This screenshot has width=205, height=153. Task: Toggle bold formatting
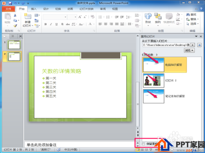pyautogui.click(x=46, y=24)
